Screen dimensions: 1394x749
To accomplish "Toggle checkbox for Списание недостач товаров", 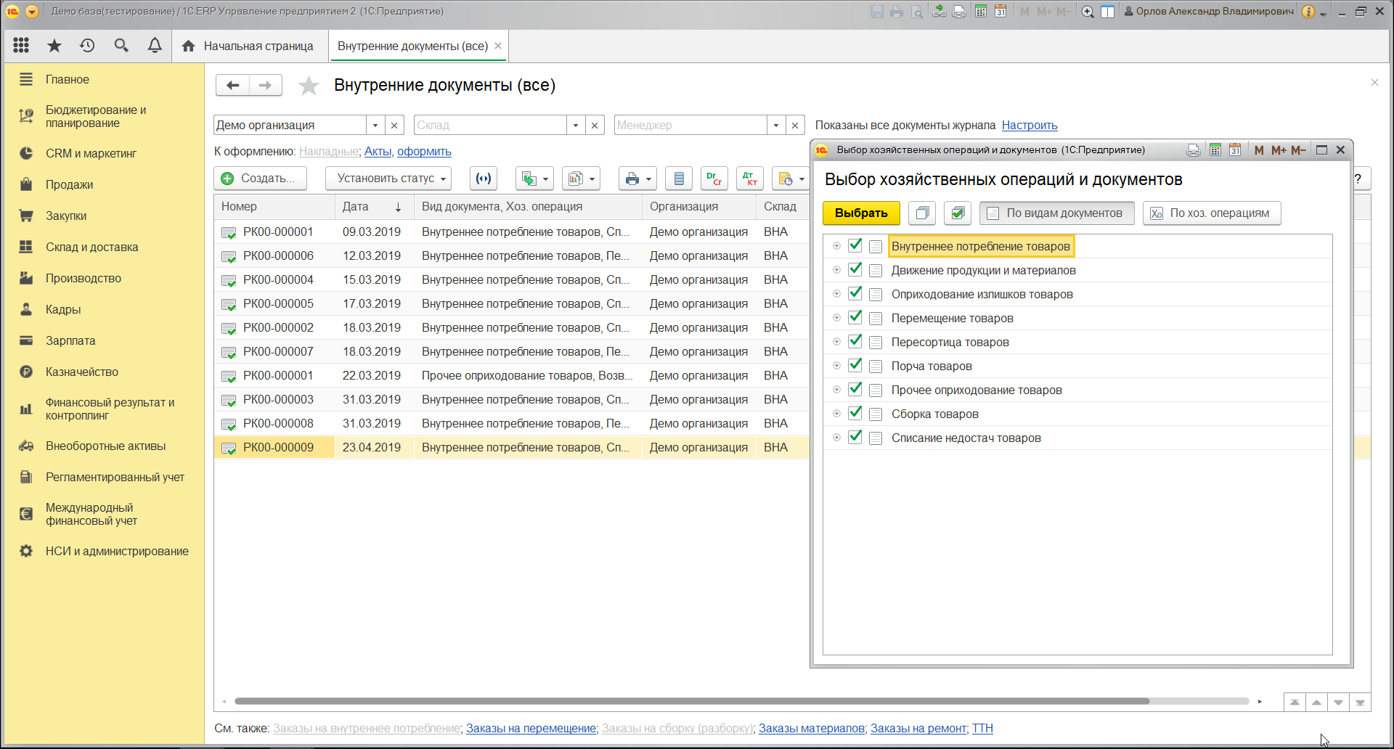I will [855, 437].
